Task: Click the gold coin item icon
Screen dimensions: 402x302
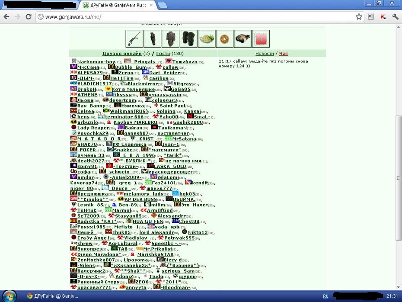Action: pyautogui.click(x=225, y=39)
